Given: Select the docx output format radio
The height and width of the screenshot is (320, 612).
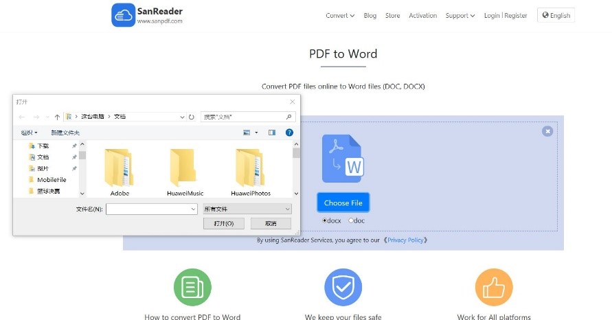Looking at the screenshot, I should (x=324, y=220).
